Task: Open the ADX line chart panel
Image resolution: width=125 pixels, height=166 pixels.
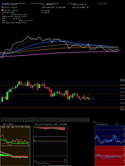Action: click(x=15, y=136)
